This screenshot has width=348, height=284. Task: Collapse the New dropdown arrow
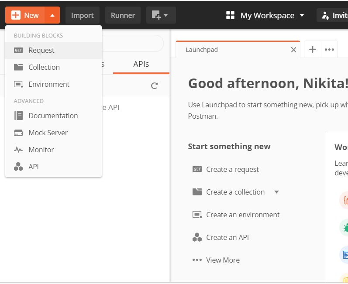point(52,15)
